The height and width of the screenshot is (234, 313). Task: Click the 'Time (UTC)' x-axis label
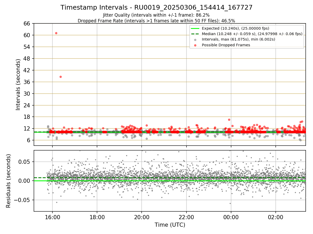click(170, 225)
